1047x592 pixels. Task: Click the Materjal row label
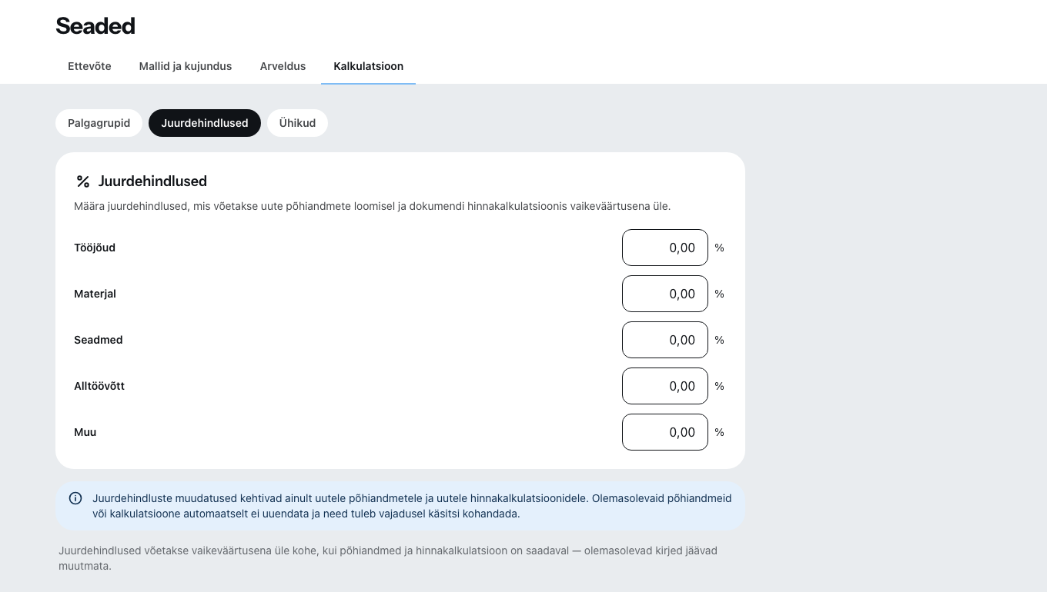coord(95,294)
